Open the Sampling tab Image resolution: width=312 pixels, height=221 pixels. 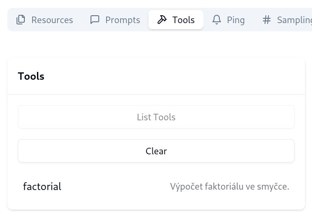pos(295,20)
